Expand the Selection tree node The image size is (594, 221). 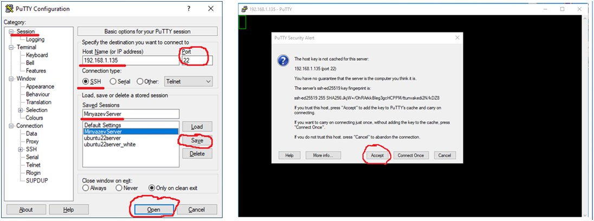click(21, 110)
